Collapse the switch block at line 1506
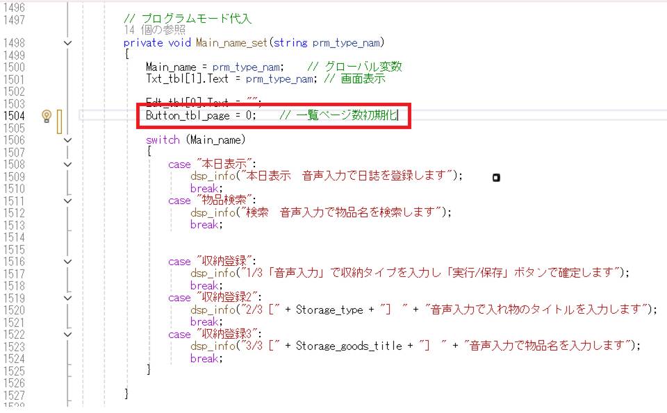 tap(67, 140)
